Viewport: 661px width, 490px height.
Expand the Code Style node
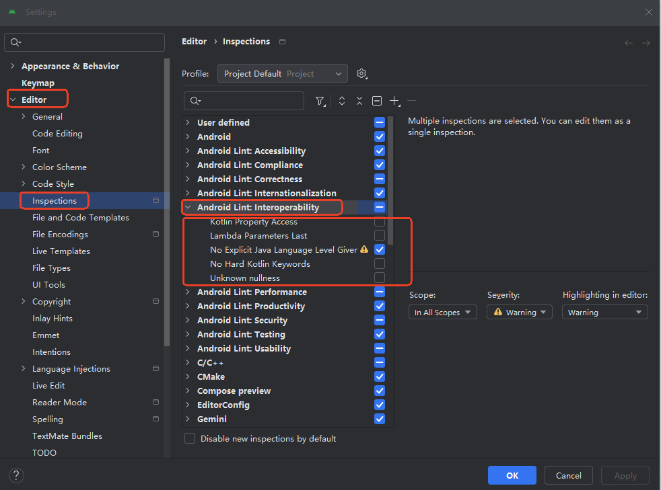click(x=24, y=184)
